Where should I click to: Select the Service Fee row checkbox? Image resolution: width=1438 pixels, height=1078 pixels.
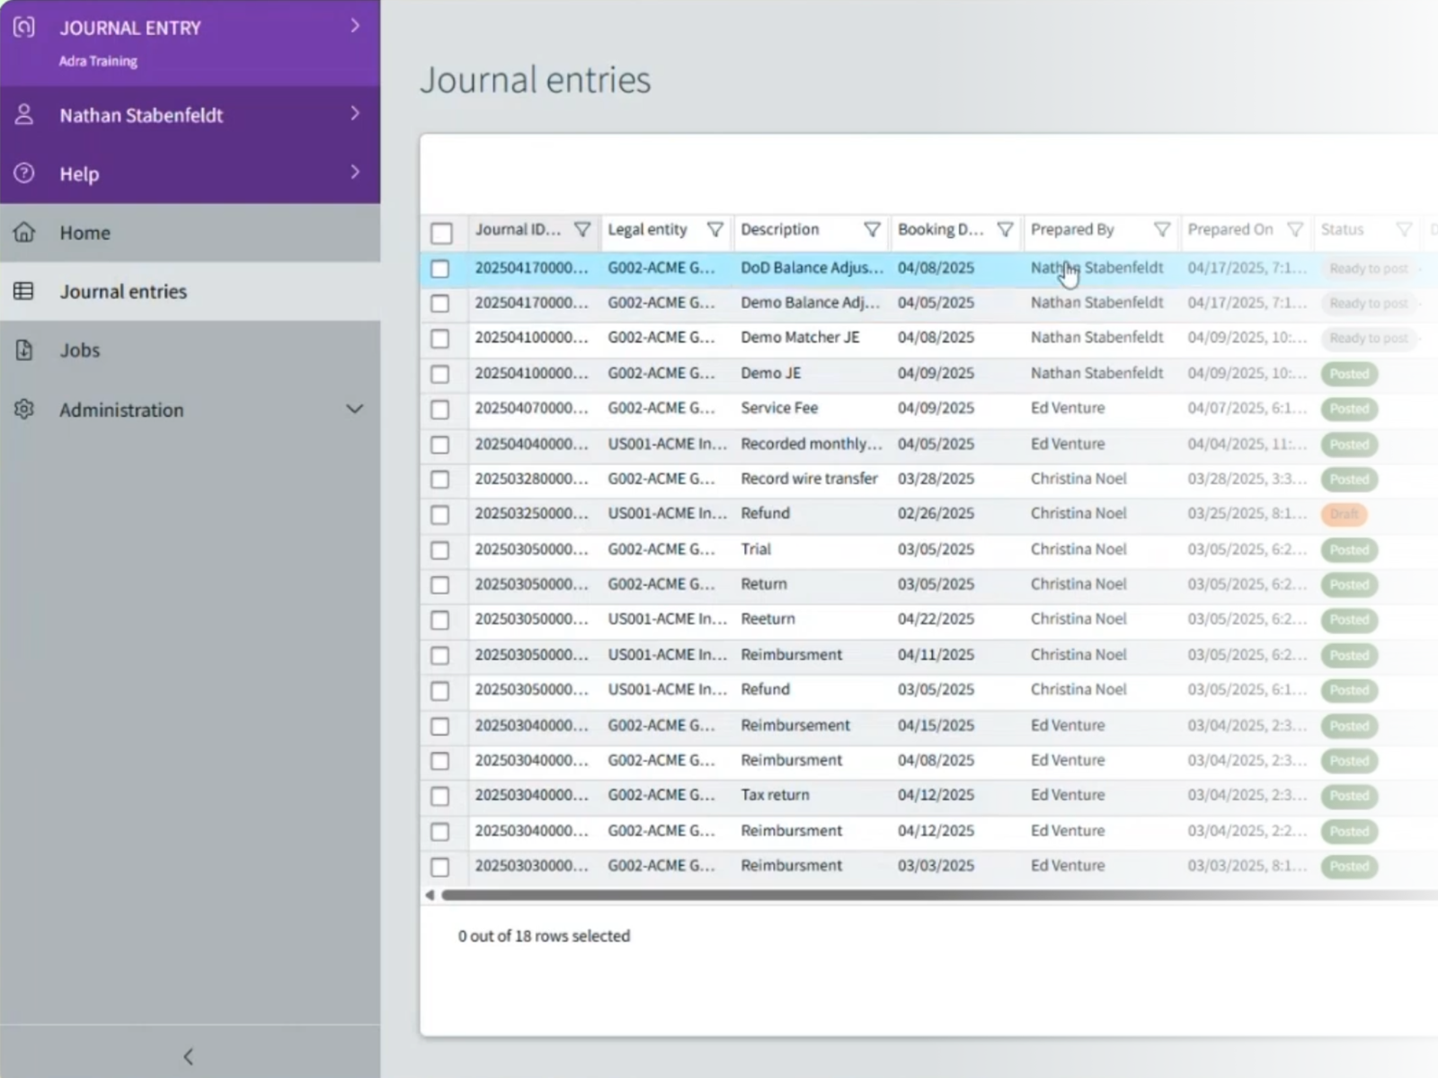click(x=439, y=410)
